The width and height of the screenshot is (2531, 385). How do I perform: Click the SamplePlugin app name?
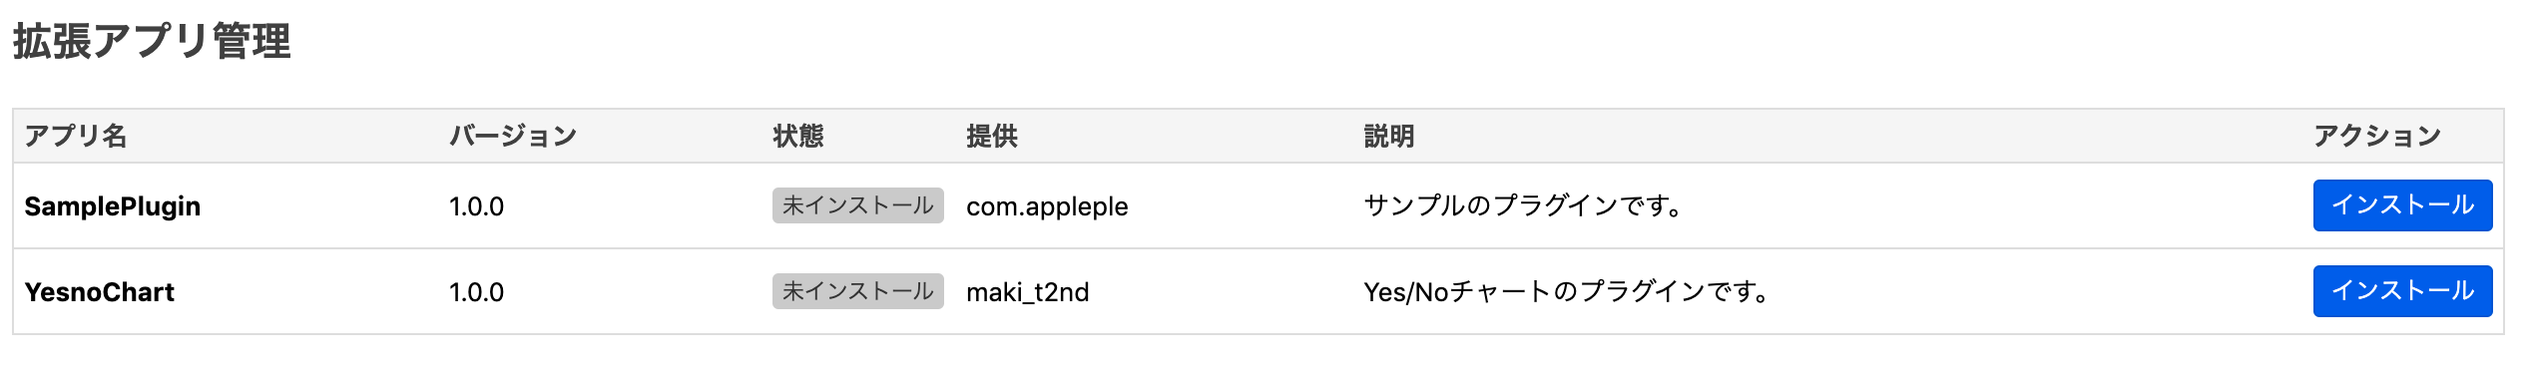click(x=113, y=206)
